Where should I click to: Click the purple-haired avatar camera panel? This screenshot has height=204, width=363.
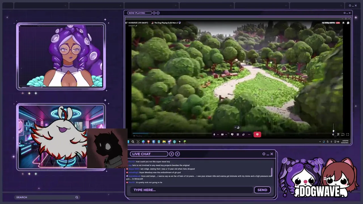[61, 56]
